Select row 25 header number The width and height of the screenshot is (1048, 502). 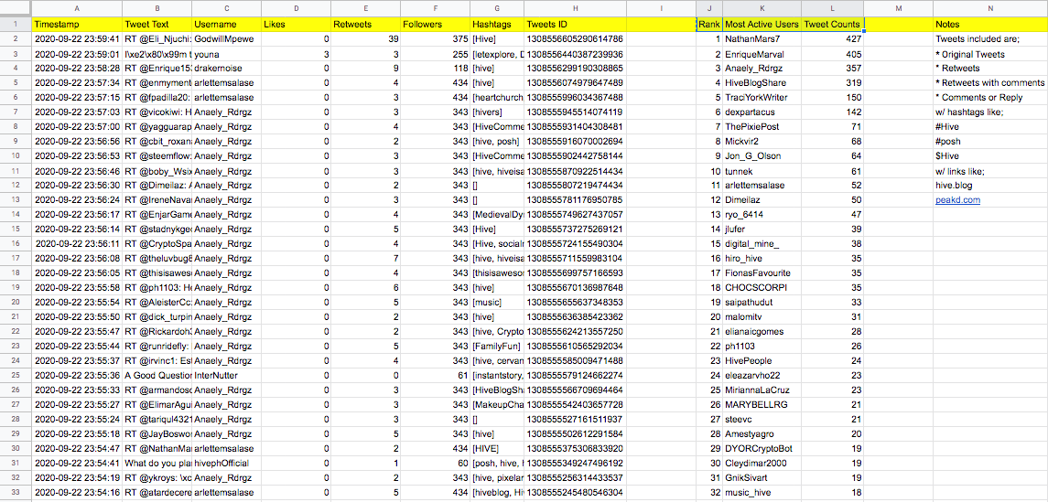tap(16, 375)
